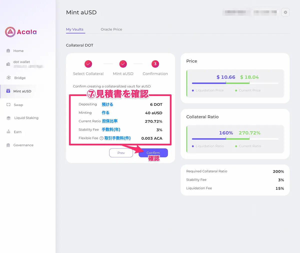
Task: Click the Current Price legend label
Action: pyautogui.click(x=249, y=90)
